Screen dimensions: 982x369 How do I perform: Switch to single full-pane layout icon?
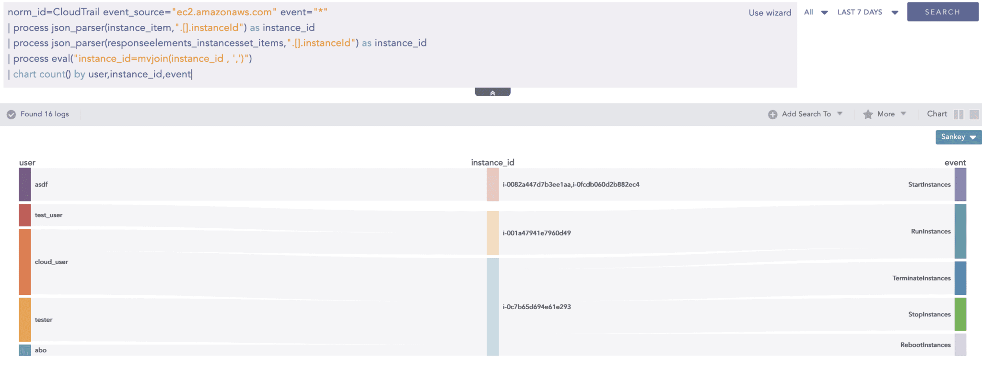974,114
